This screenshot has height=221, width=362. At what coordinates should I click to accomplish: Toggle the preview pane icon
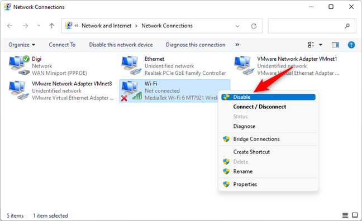pyautogui.click(x=335, y=45)
